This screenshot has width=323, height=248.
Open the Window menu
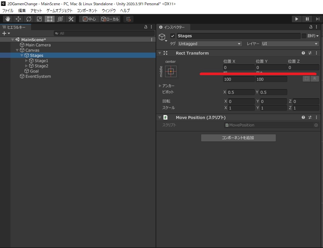[108, 10]
